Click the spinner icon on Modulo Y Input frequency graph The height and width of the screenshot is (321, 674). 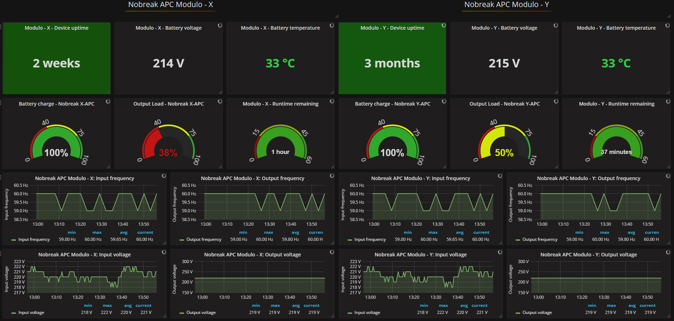[500, 176]
